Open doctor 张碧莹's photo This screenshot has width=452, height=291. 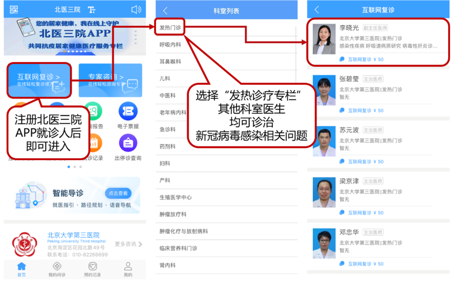[x=324, y=90]
